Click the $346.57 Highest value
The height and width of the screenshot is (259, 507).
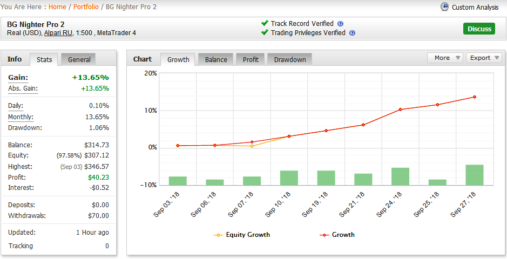coord(96,167)
